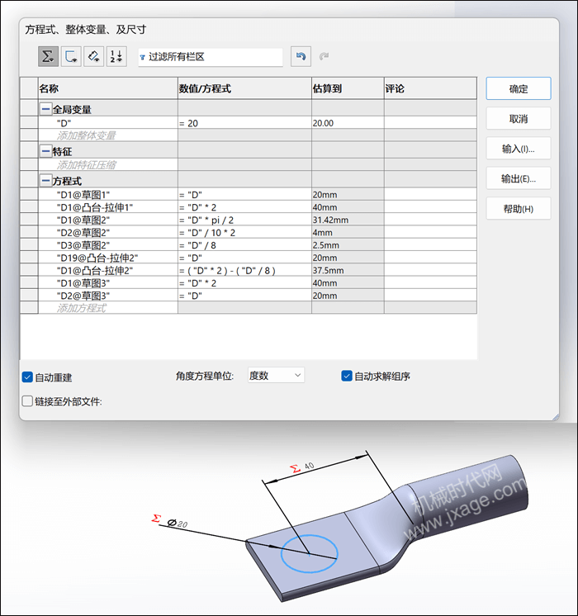The height and width of the screenshot is (616, 578).
Task: Click the equation = "D" * pi / 2
Action: (244, 220)
